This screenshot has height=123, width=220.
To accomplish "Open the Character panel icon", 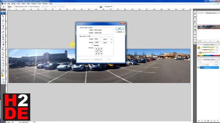I will tap(195, 34).
